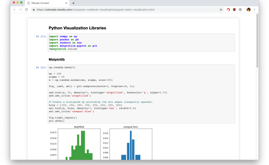Click the browser forward arrow
The width and height of the screenshot is (269, 165).
tap(20, 10)
